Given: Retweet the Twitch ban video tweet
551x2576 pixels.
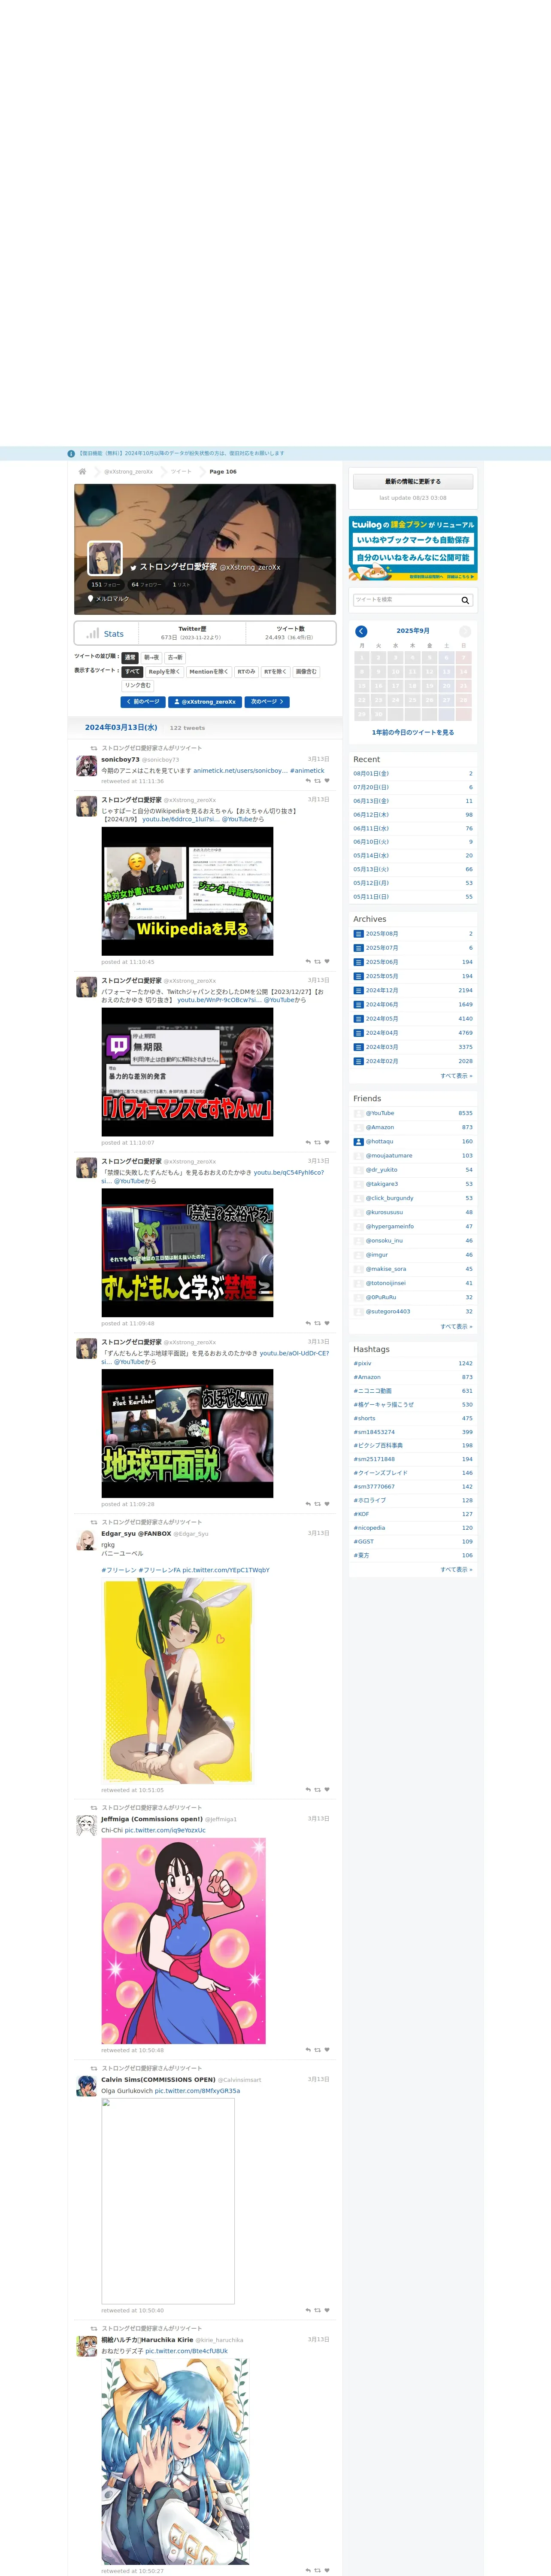Looking at the screenshot, I should click(317, 1142).
